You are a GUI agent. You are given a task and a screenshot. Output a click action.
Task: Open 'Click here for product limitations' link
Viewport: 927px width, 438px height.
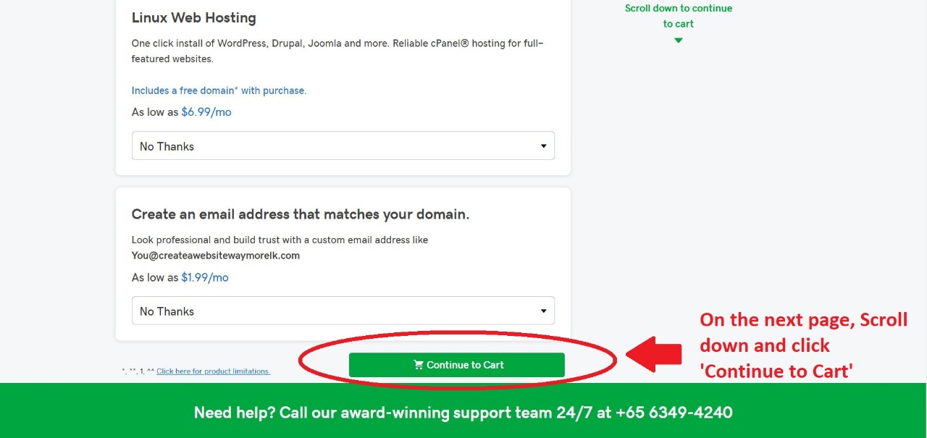(213, 371)
